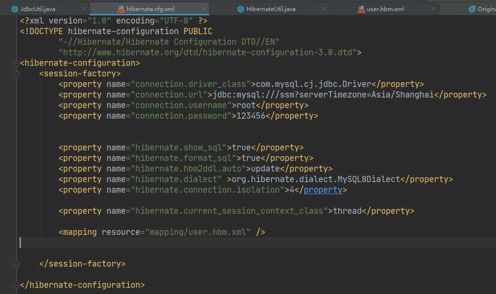Close the user.hbm.xml tab
Viewport: 496px width, 294px height.
tap(433, 9)
